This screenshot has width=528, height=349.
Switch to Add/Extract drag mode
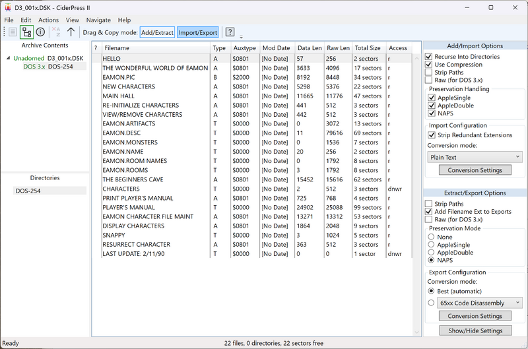(x=157, y=32)
